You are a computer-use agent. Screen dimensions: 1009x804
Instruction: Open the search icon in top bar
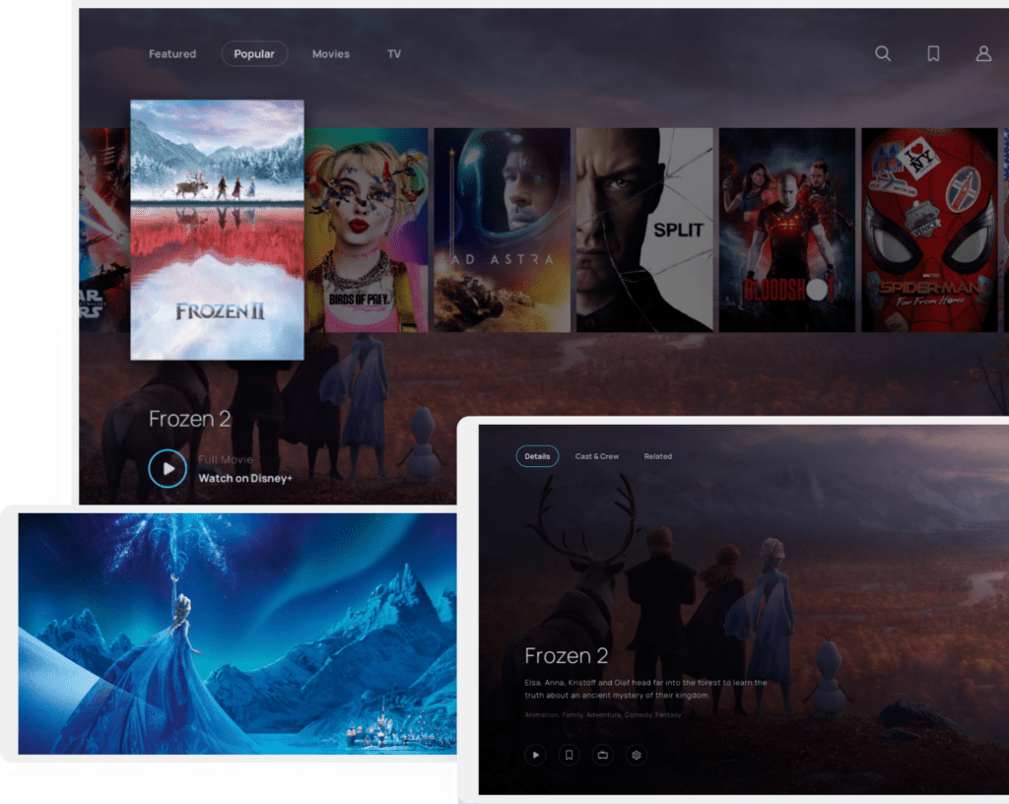[x=883, y=53]
